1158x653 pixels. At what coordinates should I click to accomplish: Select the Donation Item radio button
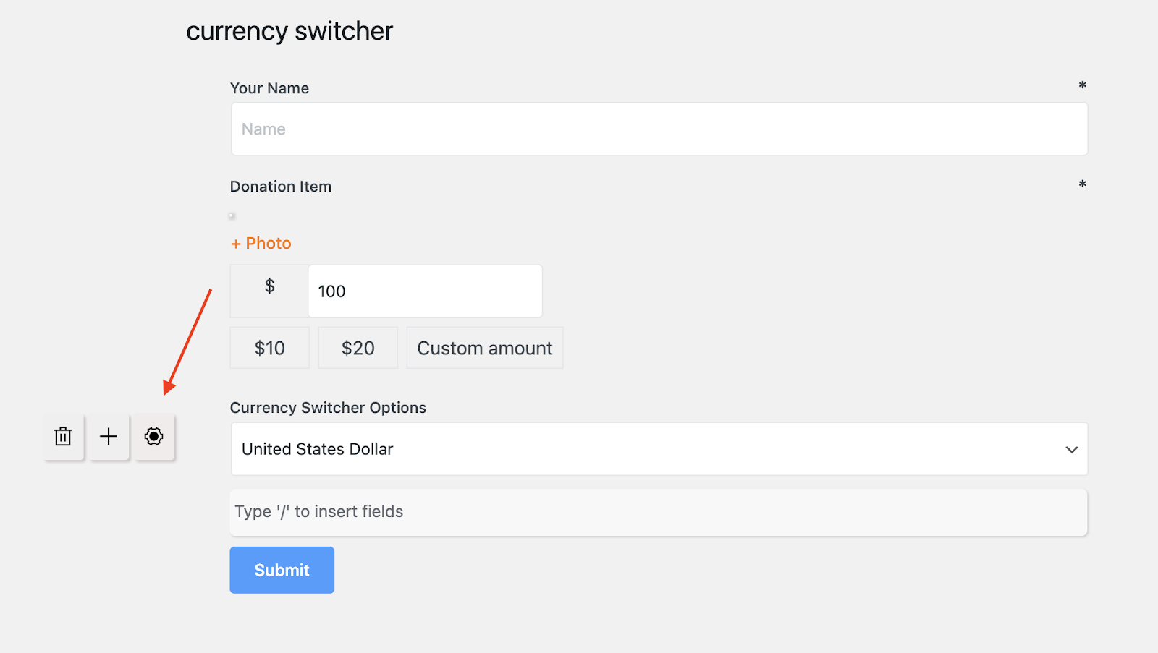click(232, 215)
